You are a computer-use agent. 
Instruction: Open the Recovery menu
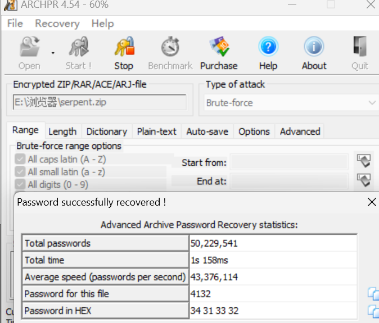[x=57, y=24]
